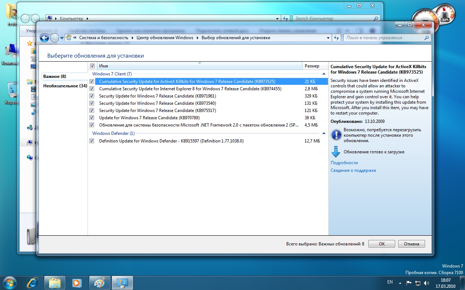Screen dimensions: 465x290
Task: Go to Центр обновления Windows breadcrumb
Action: pos(165,38)
